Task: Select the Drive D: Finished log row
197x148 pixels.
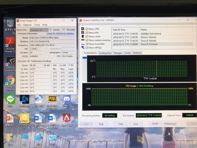Action: (153, 44)
